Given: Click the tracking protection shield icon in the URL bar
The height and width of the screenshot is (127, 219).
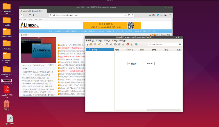Looking at the screenshot, I should [x=51, y=15].
